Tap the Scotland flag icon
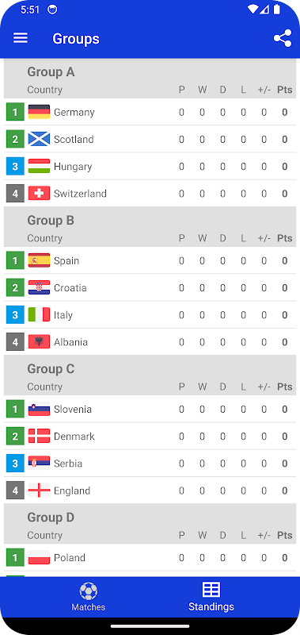 click(39, 139)
